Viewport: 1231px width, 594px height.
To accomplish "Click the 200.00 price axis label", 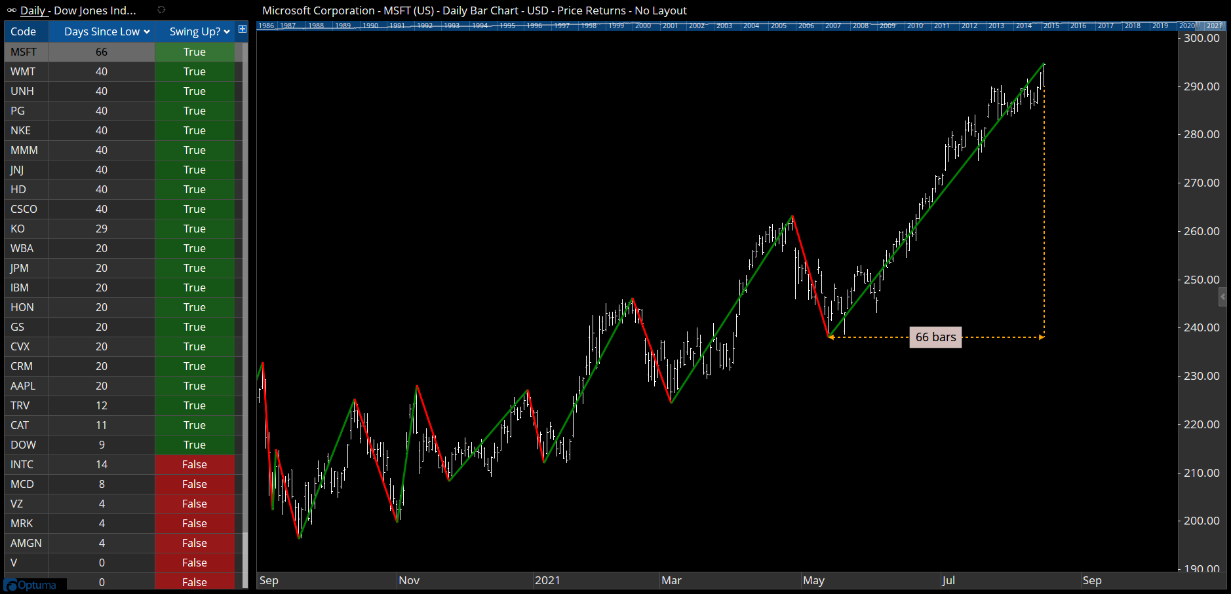I will tap(1202, 521).
